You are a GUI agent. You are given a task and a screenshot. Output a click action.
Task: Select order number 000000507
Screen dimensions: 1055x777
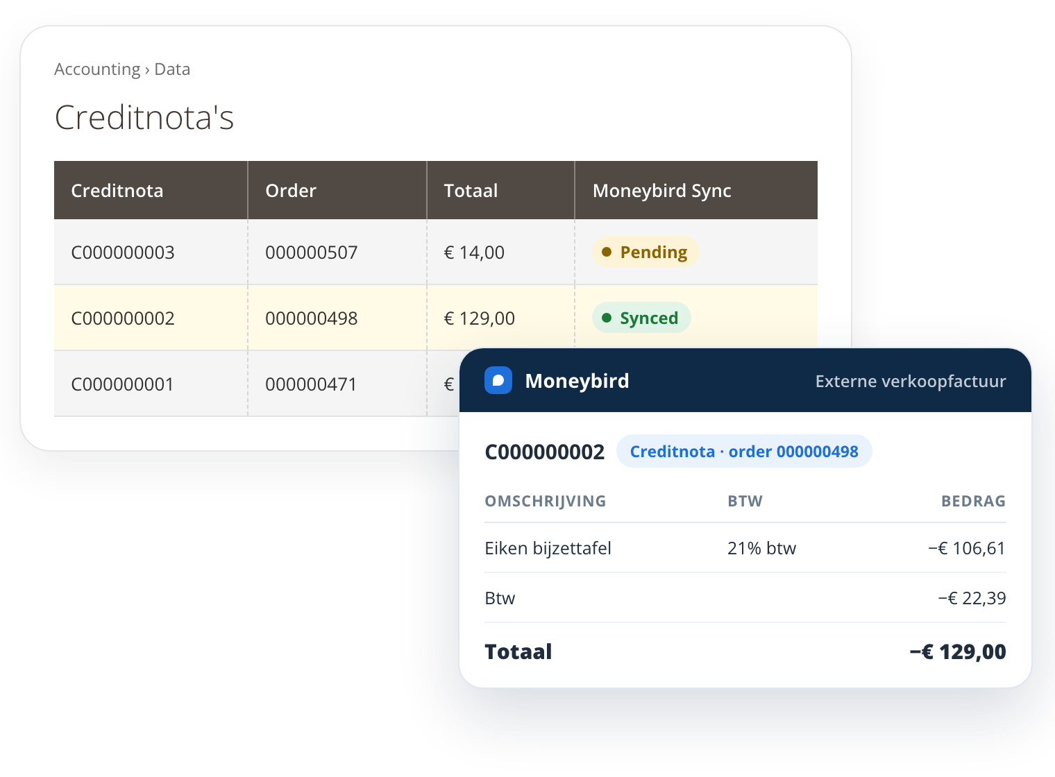point(311,253)
